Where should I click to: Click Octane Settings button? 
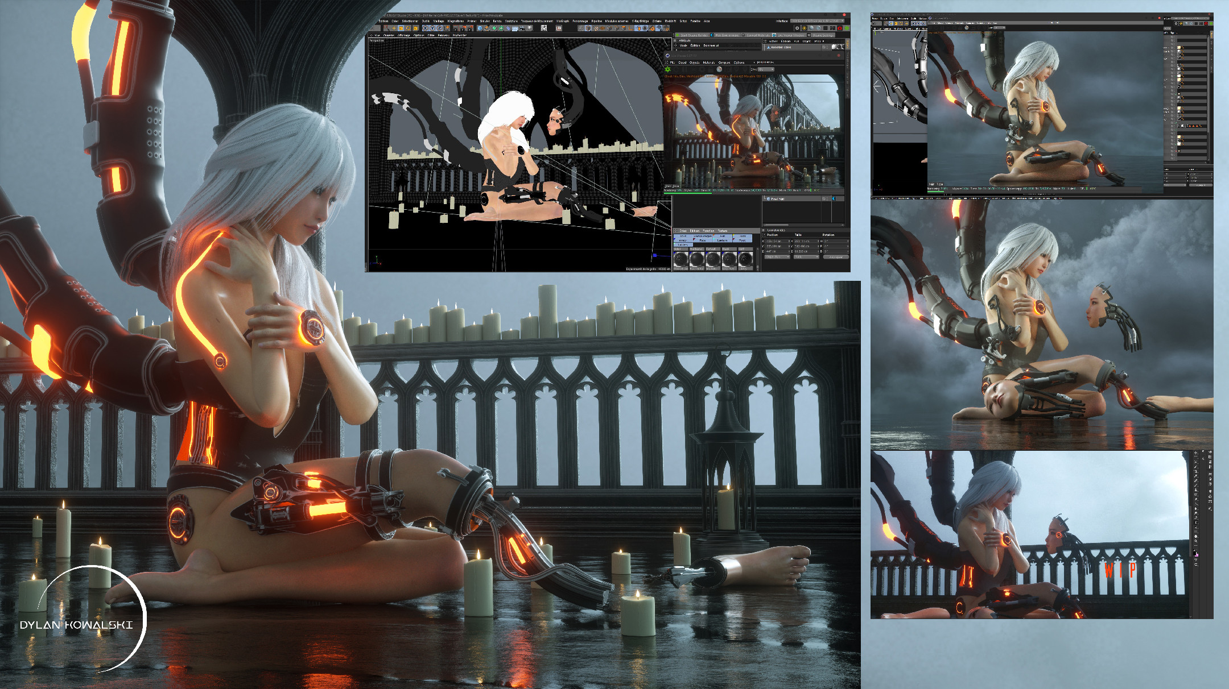coord(820,35)
